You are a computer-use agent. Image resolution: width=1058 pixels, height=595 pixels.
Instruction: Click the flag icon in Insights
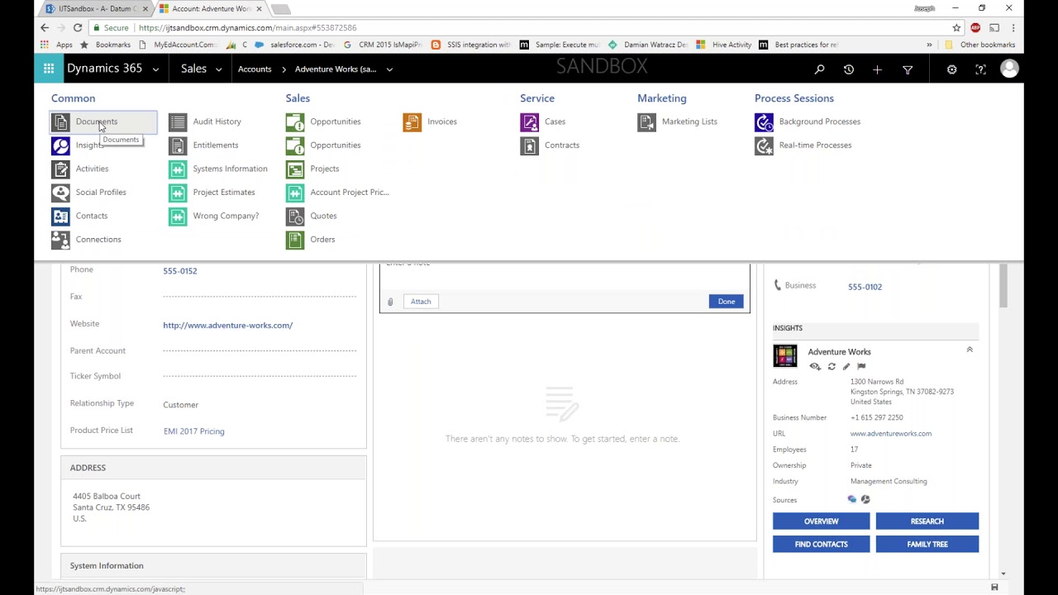(x=861, y=367)
